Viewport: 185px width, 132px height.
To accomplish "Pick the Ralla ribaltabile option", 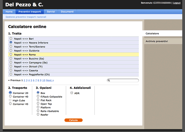I will tap(38, 111).
